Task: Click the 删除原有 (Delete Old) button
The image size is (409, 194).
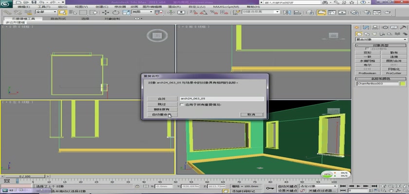Action: [x=162, y=109]
